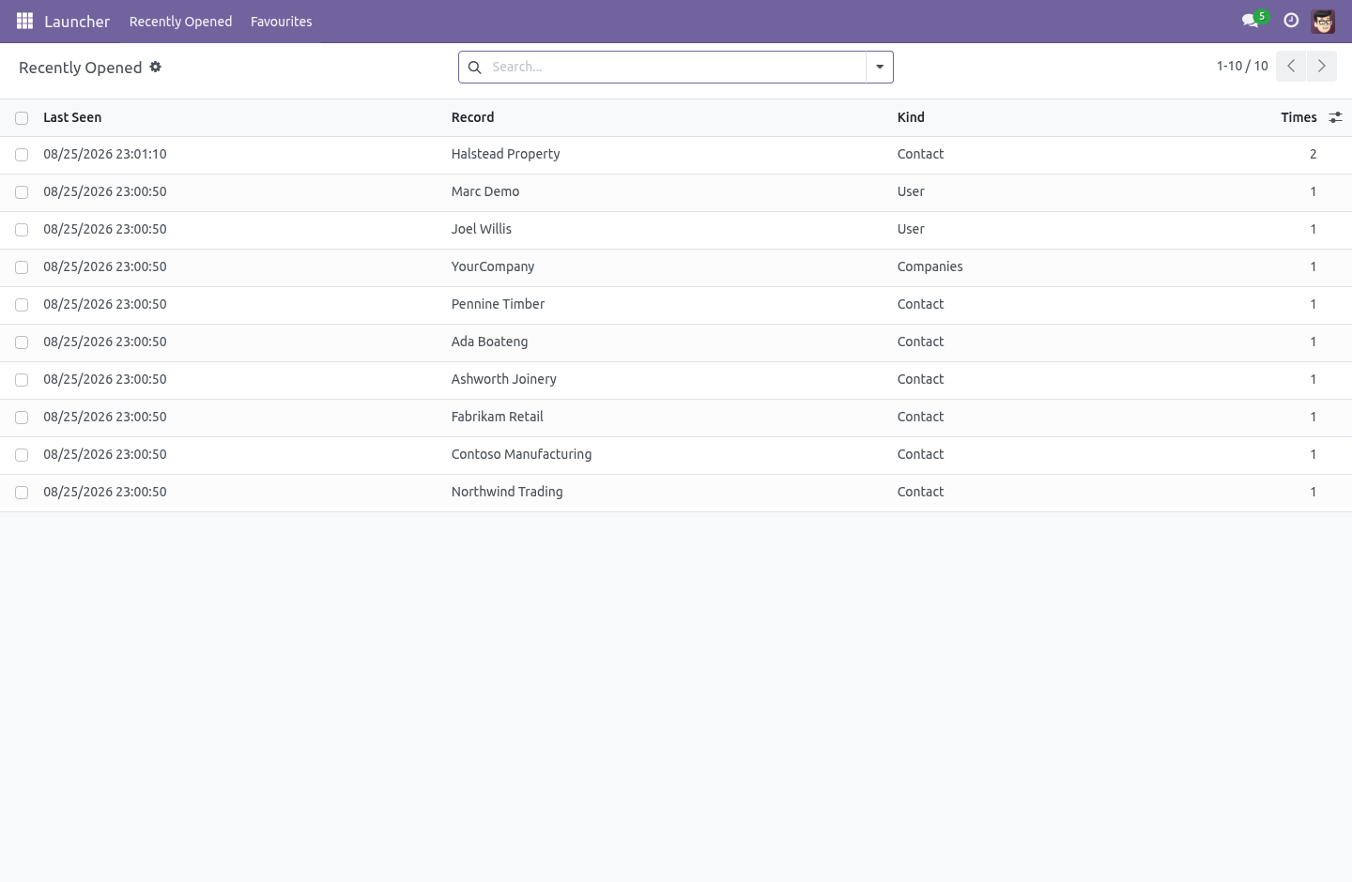Open the Northwind Trading record
This screenshot has height=882, width=1352.
pyautogui.click(x=507, y=492)
